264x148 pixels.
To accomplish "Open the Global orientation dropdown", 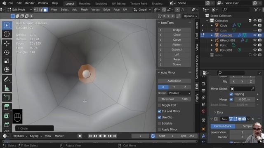I will 142,10.
